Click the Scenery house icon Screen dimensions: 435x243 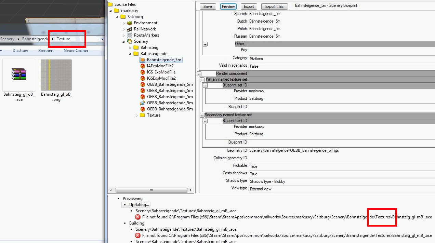130,41
